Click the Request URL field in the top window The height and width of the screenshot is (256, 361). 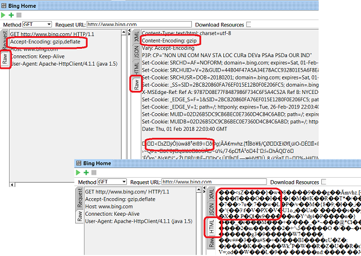point(139,24)
